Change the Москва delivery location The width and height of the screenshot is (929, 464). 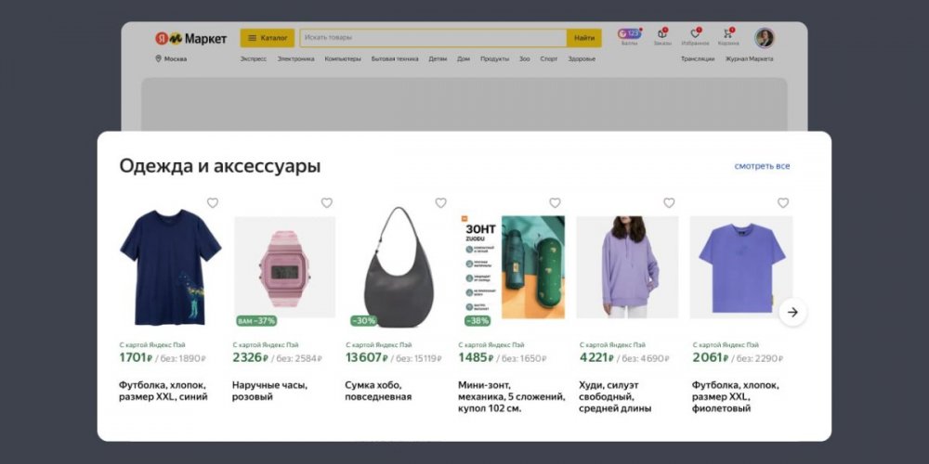point(171,58)
